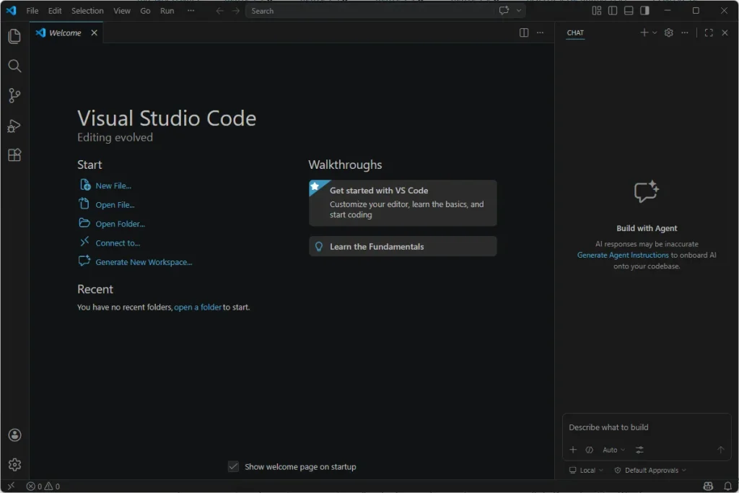The image size is (739, 493).
Task: Expand the Auto model picker dropdown
Action: pyautogui.click(x=614, y=450)
